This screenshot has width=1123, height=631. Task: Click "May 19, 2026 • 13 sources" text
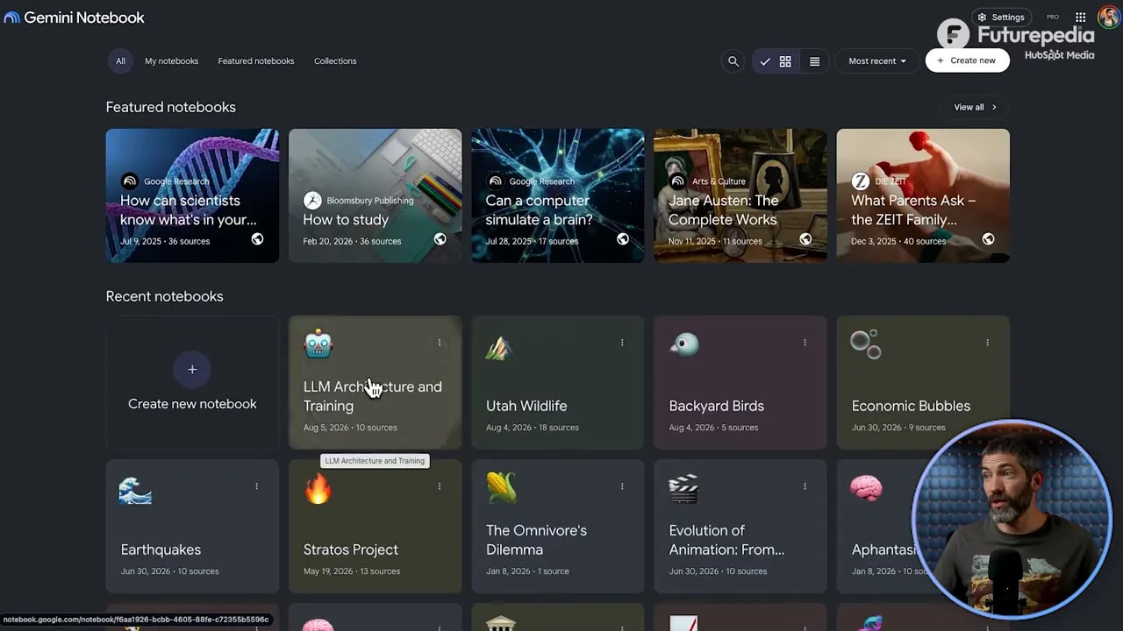(352, 571)
